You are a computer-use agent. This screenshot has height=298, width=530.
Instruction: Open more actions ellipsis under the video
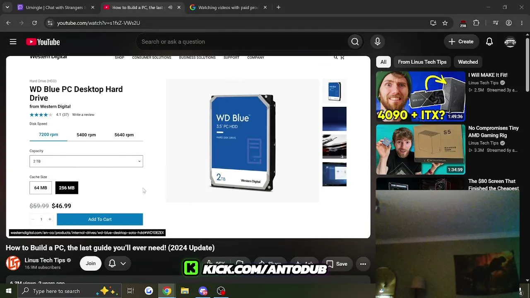click(363, 264)
